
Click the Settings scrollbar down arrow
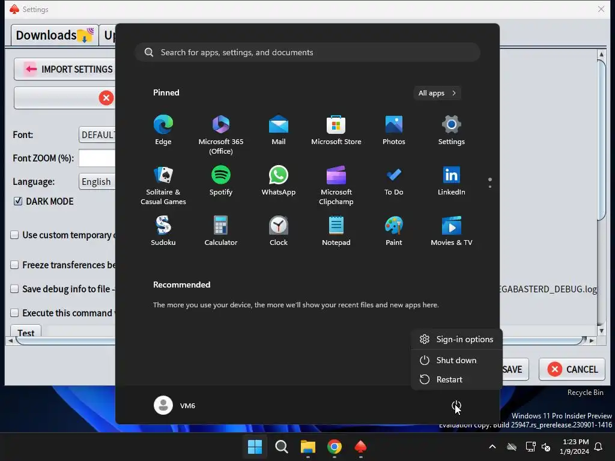point(601,331)
